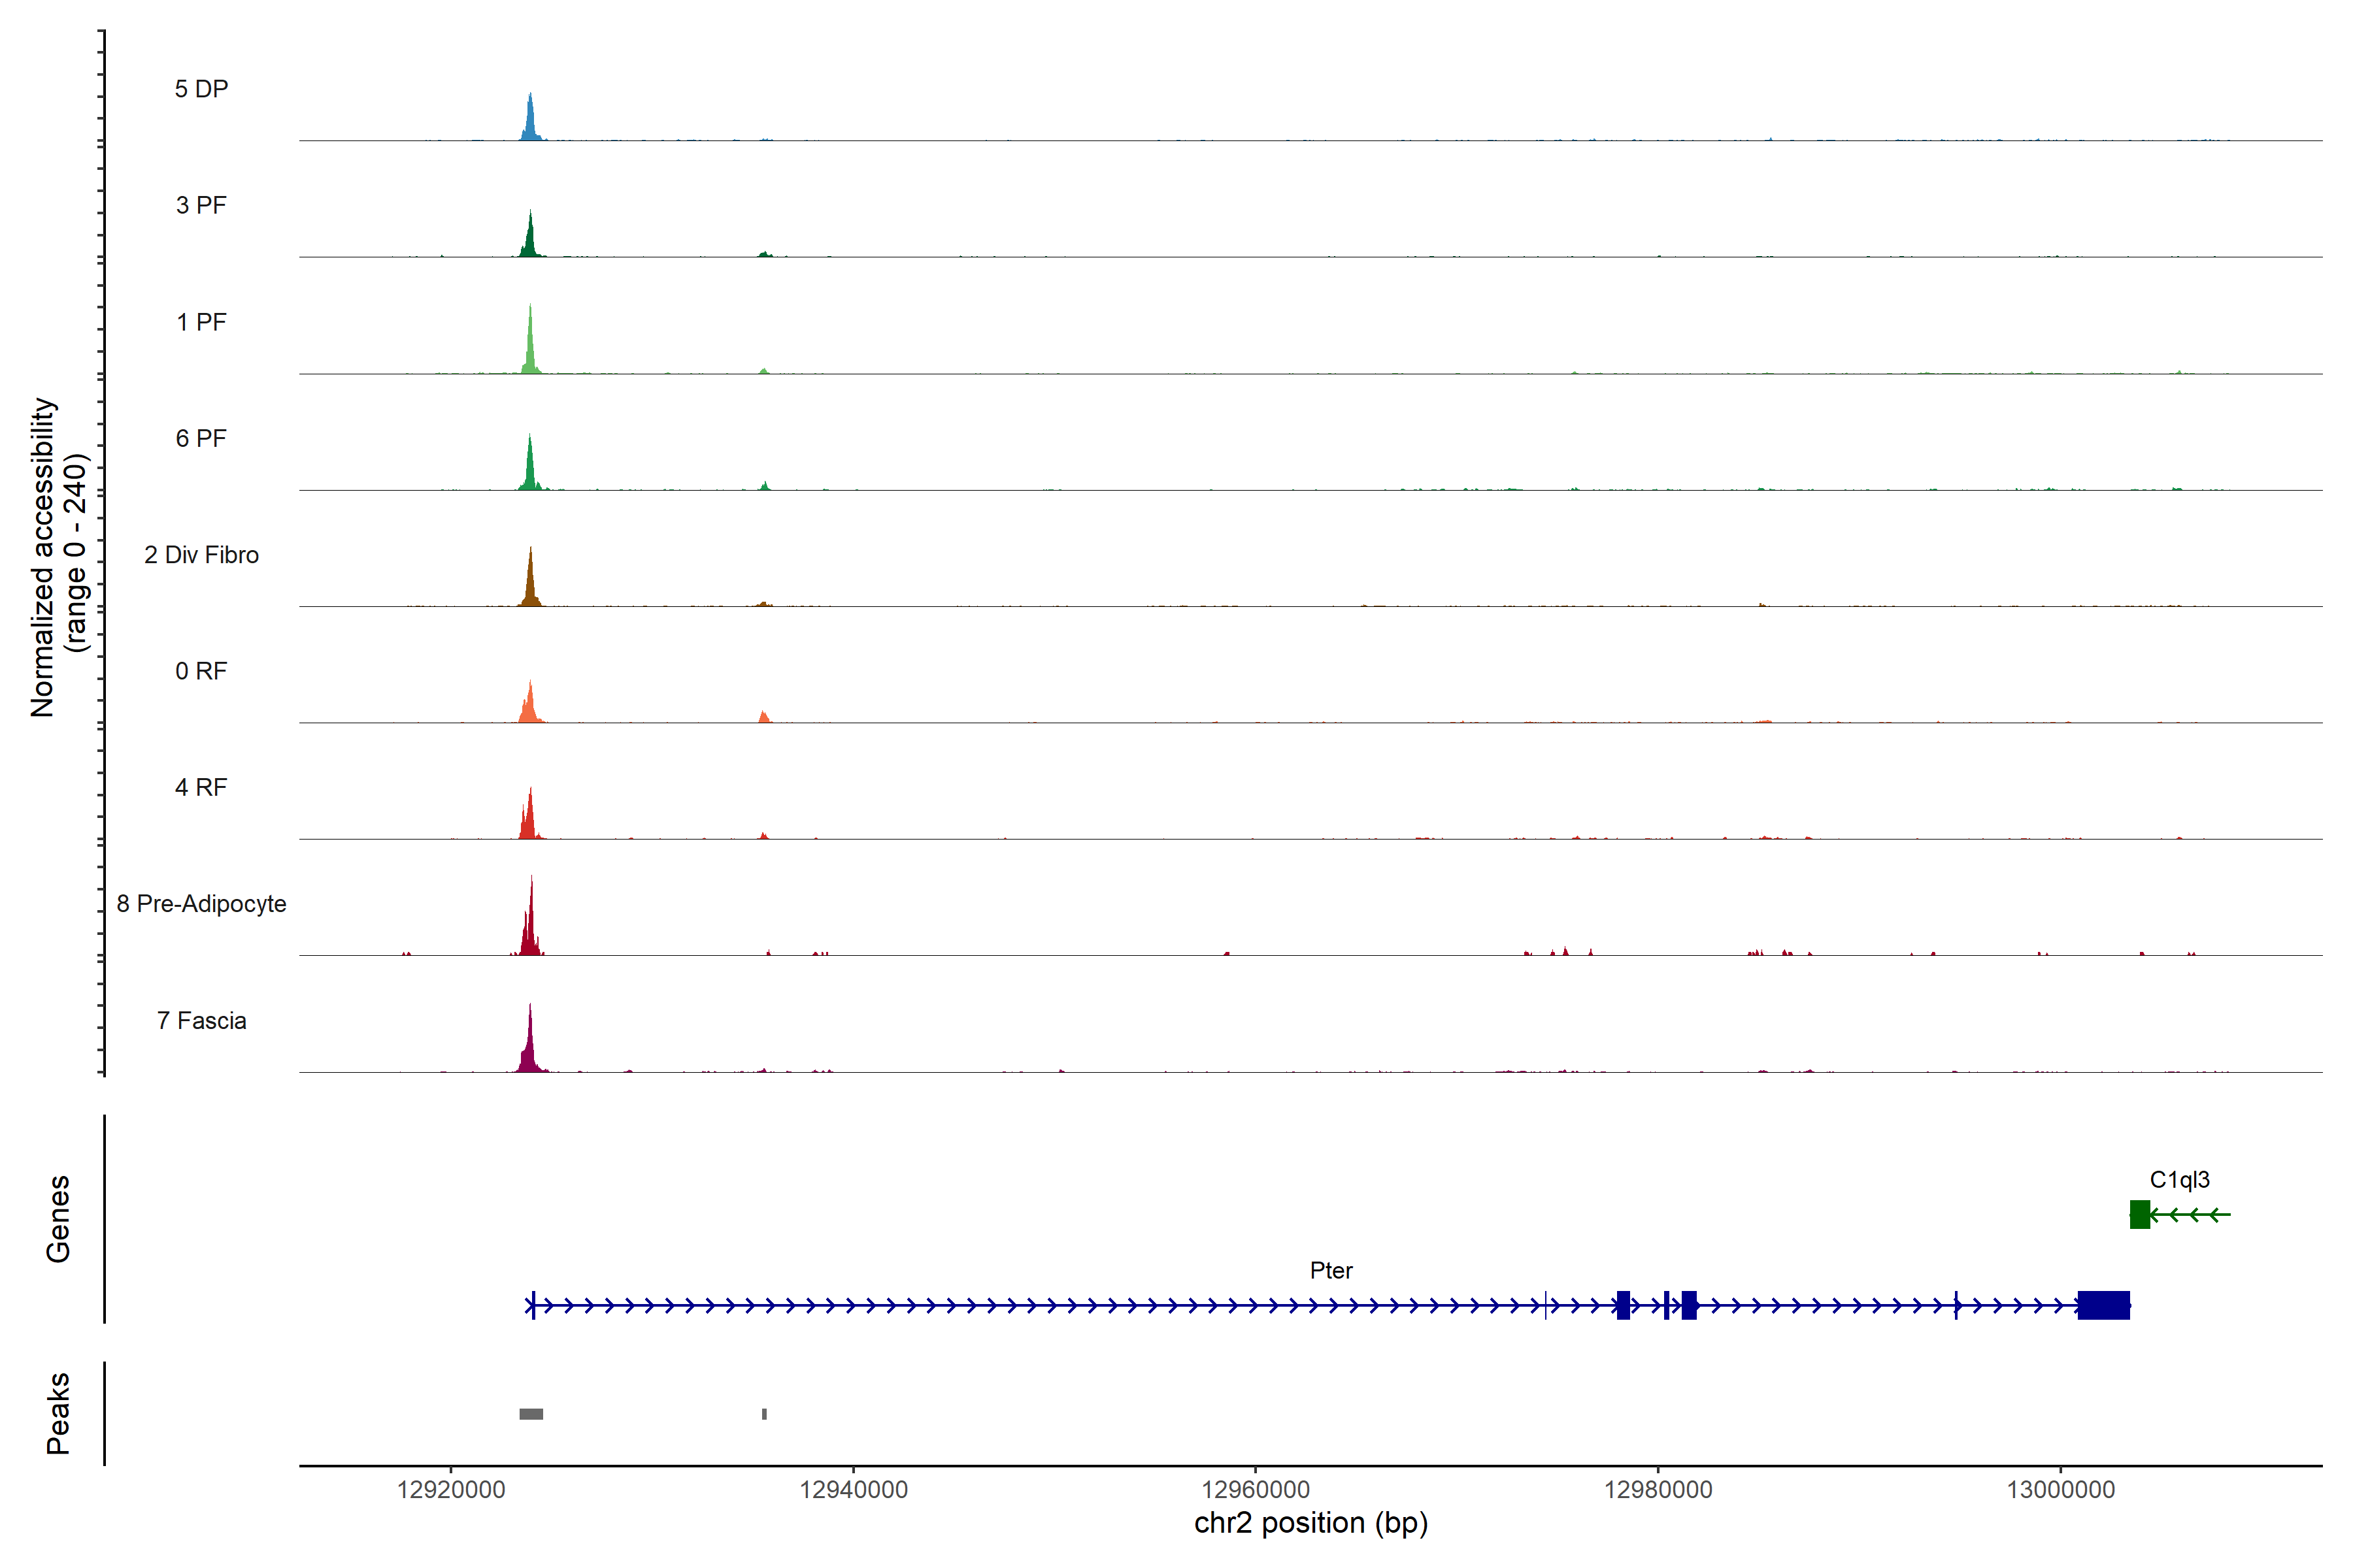Click the 6 PF track label
Screen dimensions: 2353x1568
(201, 438)
